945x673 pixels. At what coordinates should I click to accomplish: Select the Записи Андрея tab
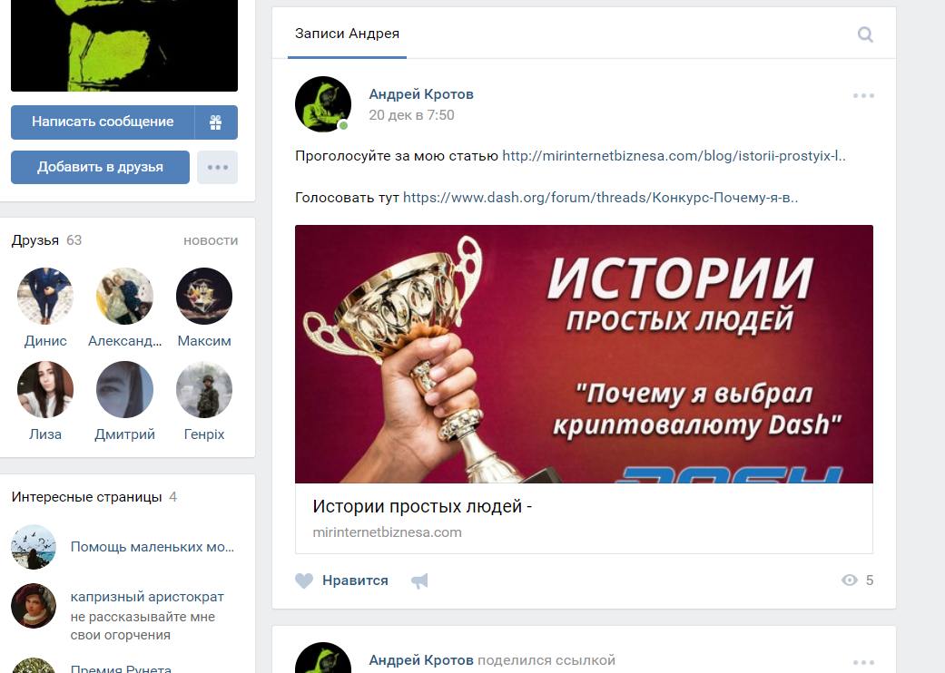(x=347, y=34)
